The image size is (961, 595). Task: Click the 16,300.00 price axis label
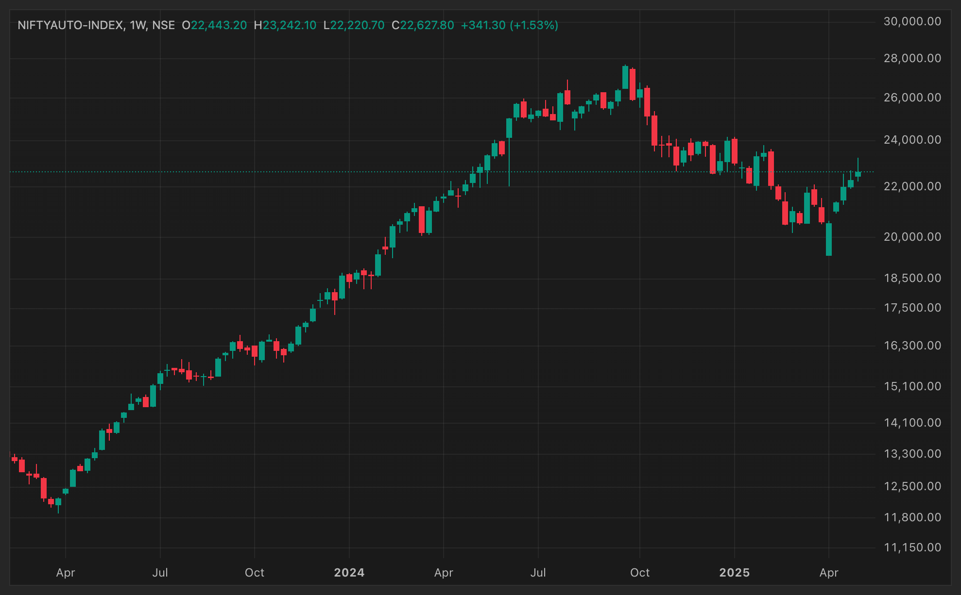[x=912, y=346]
